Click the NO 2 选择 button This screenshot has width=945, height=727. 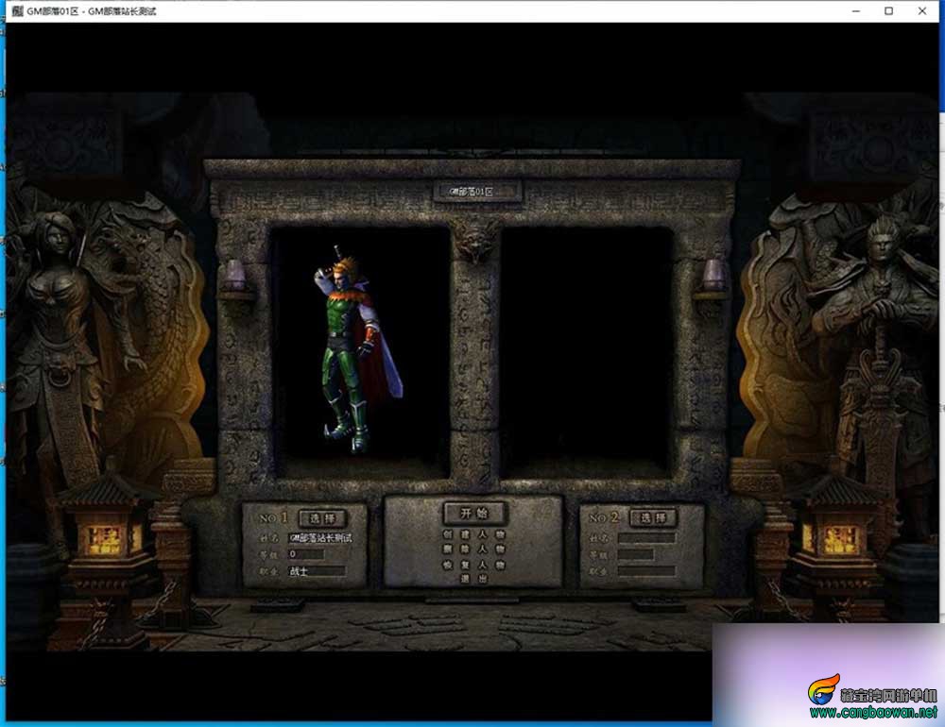653,517
